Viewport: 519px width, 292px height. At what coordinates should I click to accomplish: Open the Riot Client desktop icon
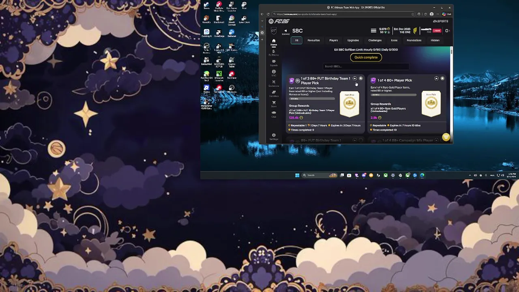click(232, 75)
